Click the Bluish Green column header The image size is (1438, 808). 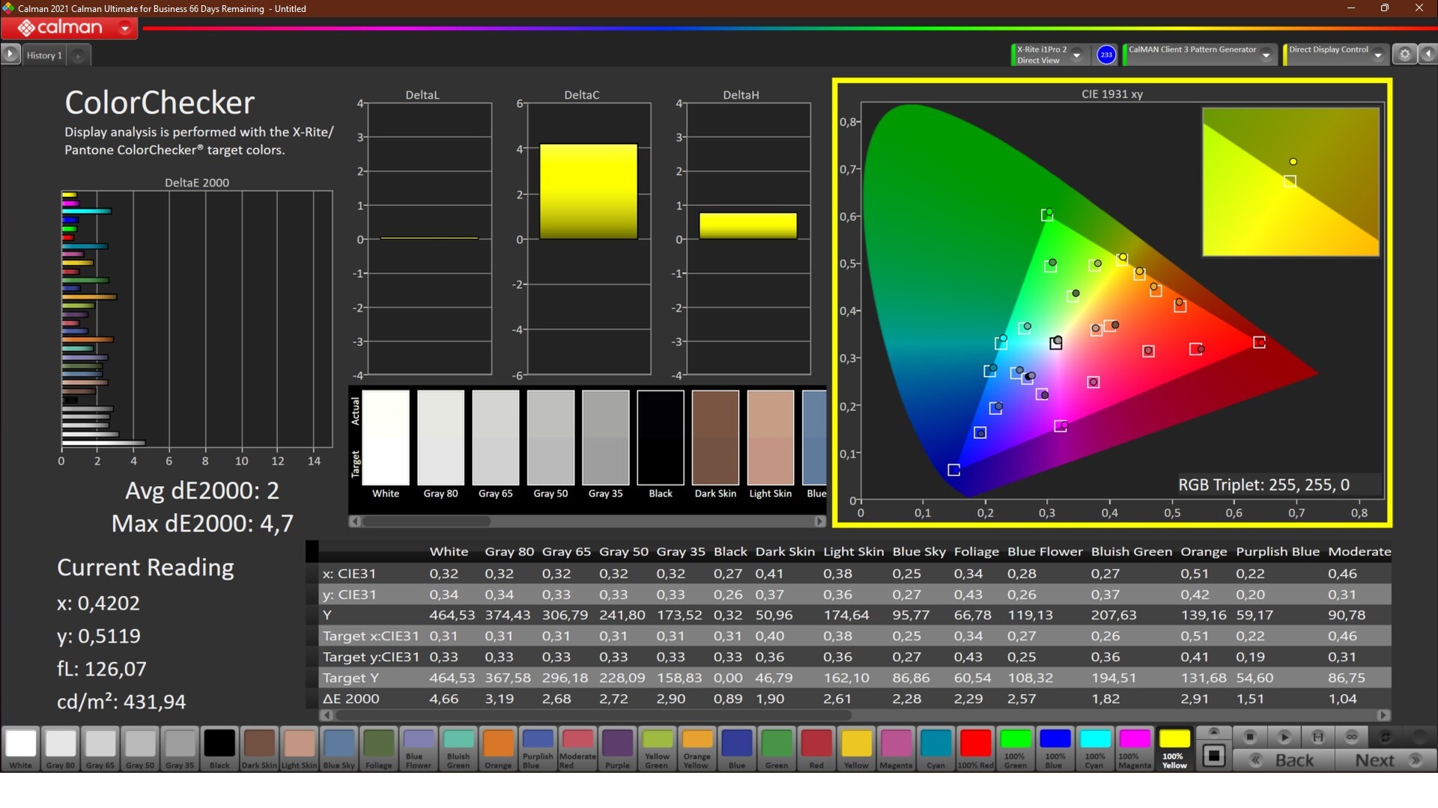point(1131,552)
